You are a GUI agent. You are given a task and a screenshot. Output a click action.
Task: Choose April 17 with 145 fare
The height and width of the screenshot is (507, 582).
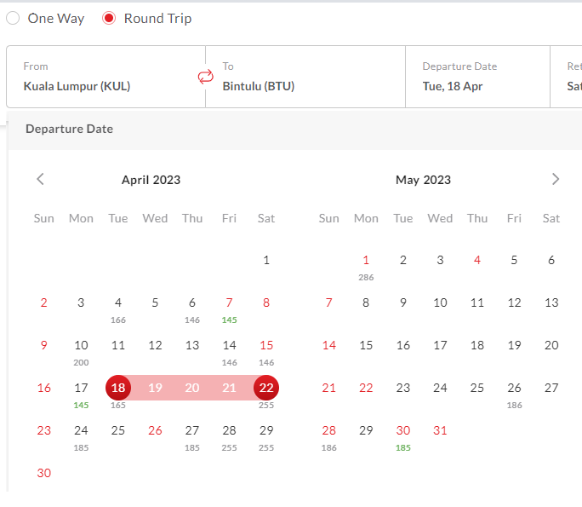(x=81, y=392)
